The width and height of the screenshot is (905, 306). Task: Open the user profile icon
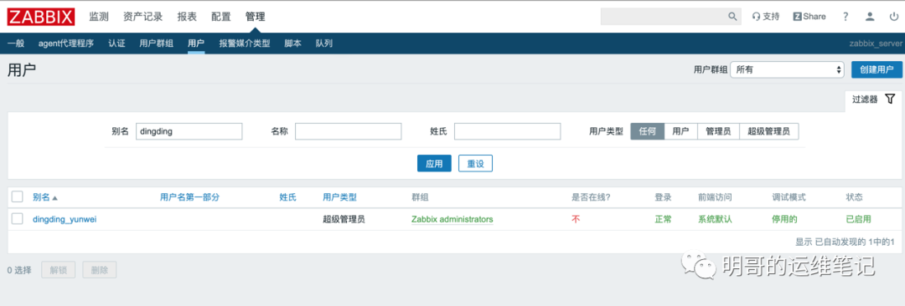click(870, 17)
